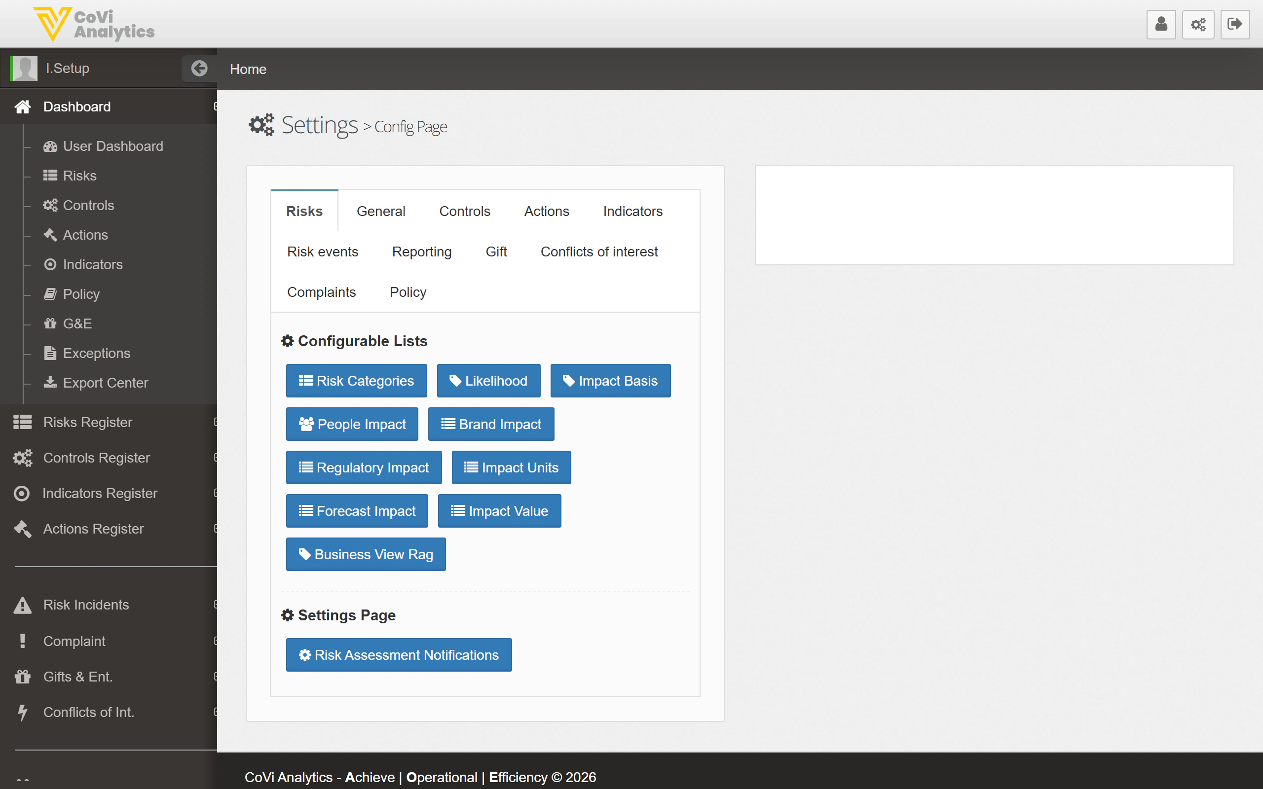Viewport: 1263px width, 789px height.
Task: Click the Business View Rag button
Action: pyautogui.click(x=365, y=554)
